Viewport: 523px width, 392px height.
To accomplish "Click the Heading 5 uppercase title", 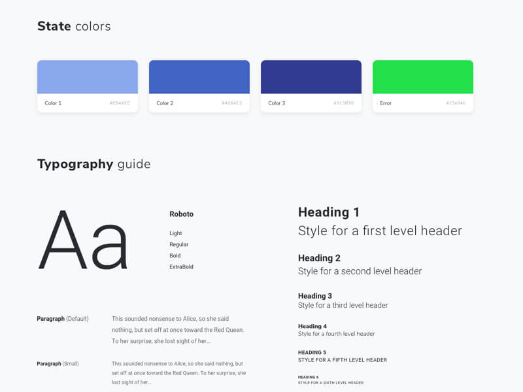I will tap(312, 352).
